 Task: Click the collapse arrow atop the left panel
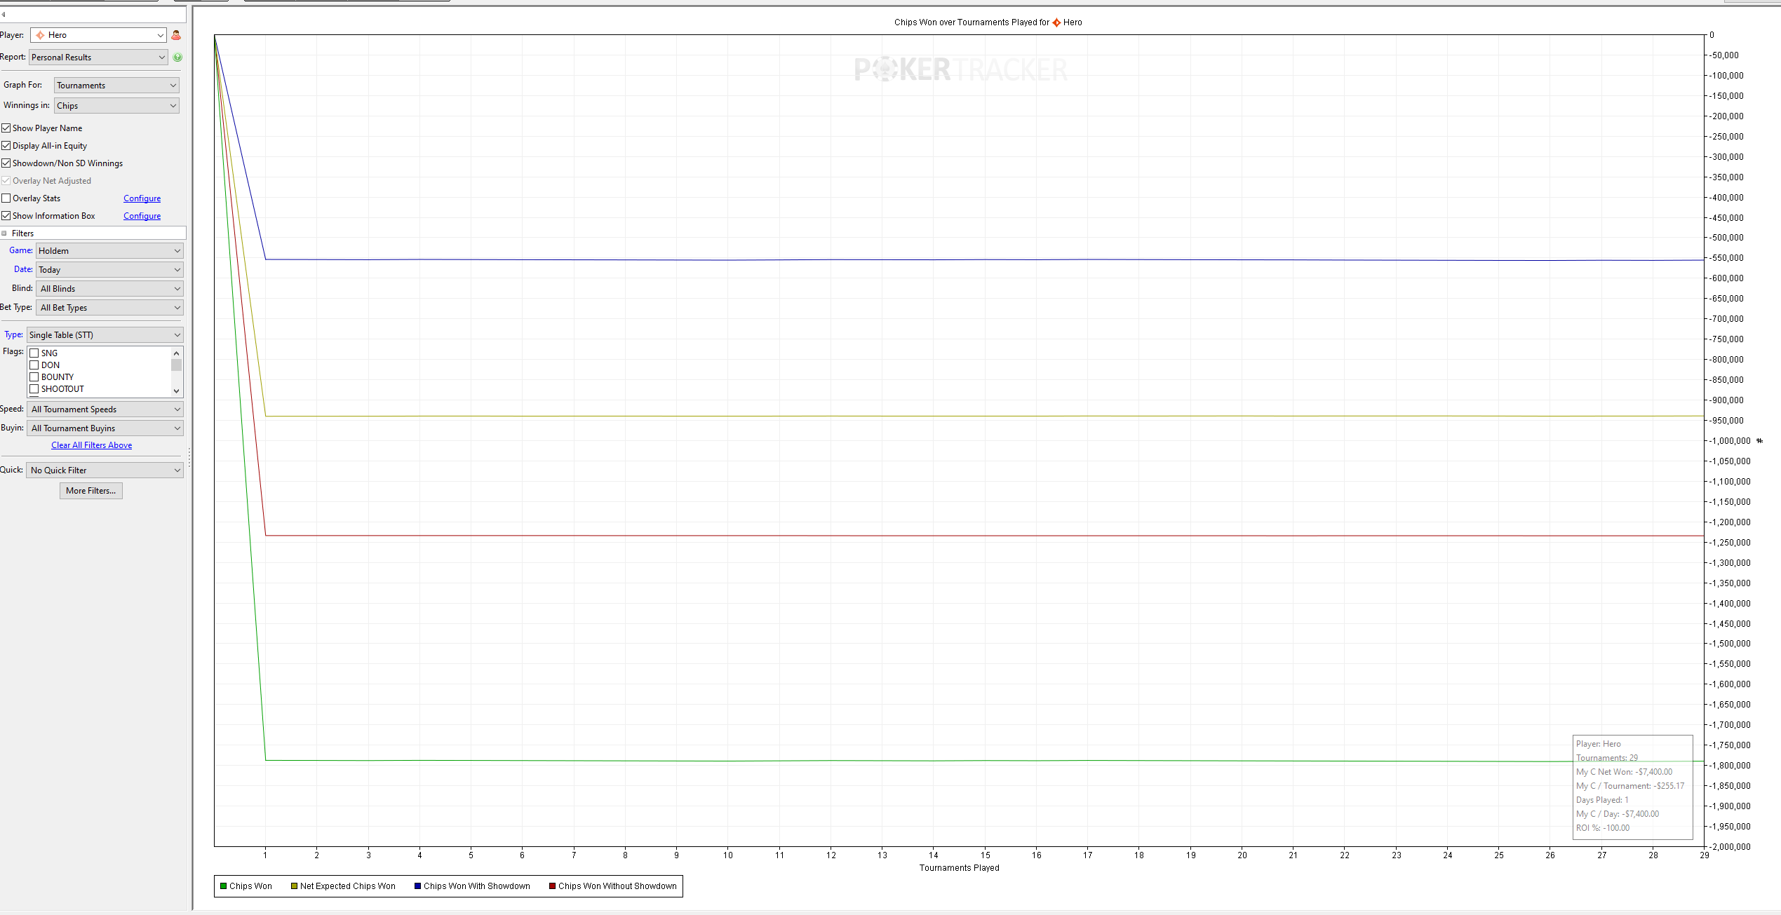coord(4,14)
